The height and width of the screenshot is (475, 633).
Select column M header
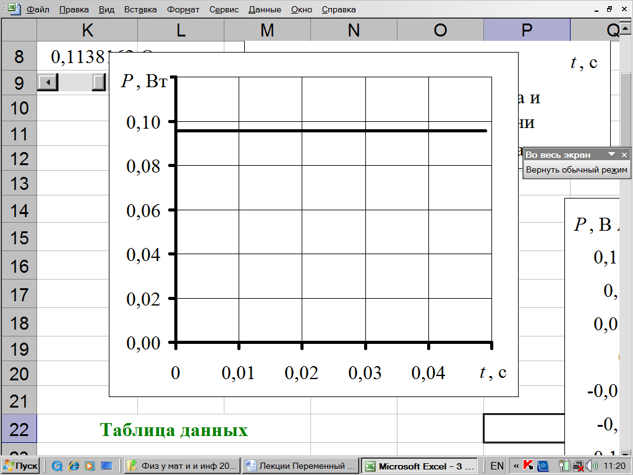[267, 30]
